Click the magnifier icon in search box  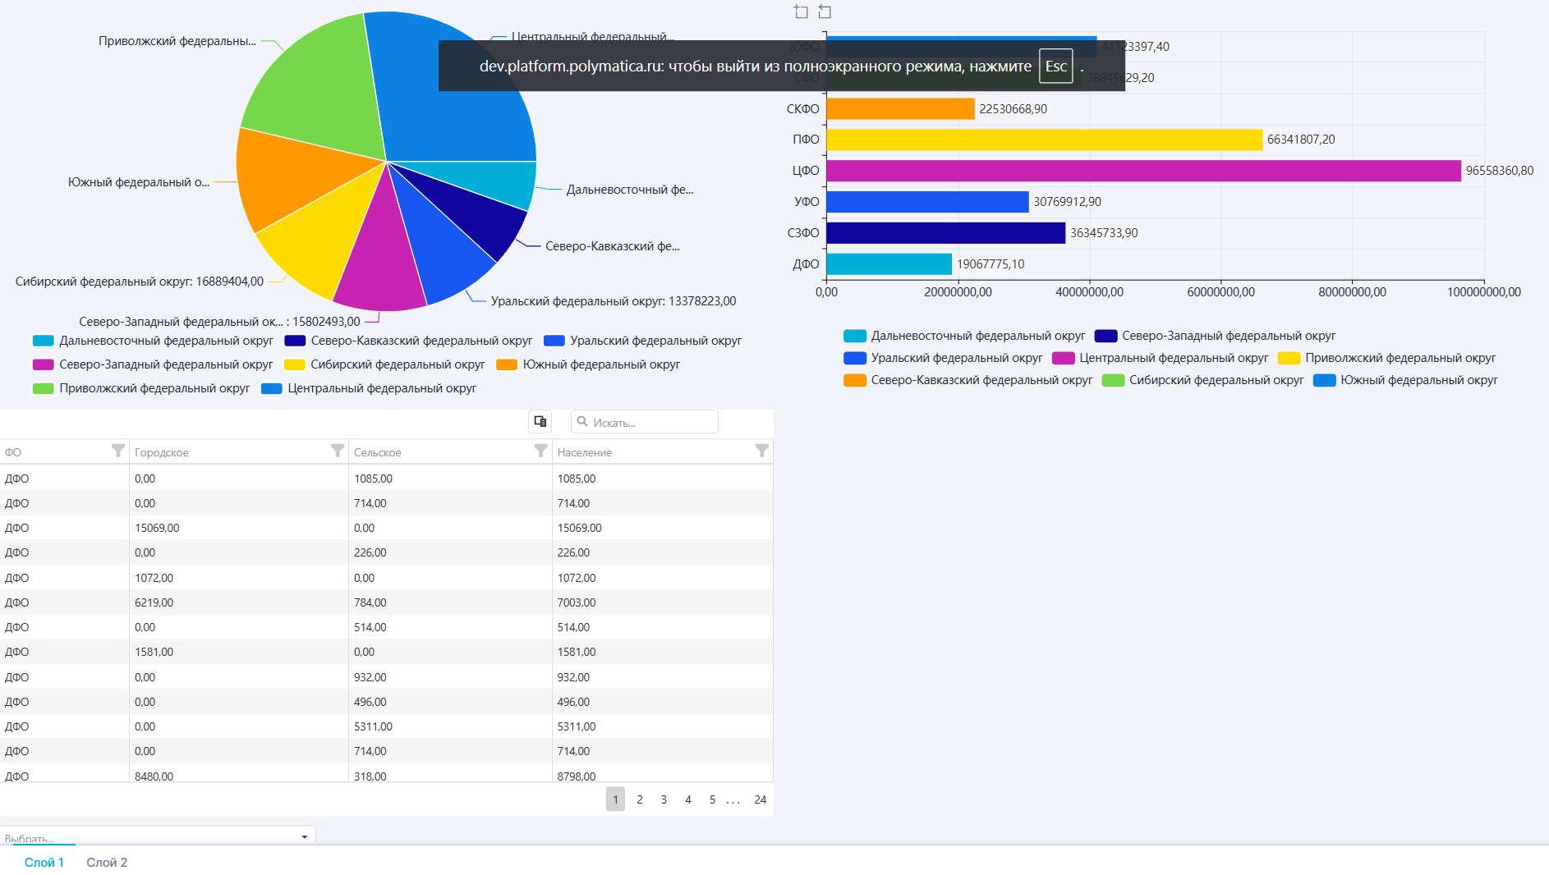(x=582, y=422)
